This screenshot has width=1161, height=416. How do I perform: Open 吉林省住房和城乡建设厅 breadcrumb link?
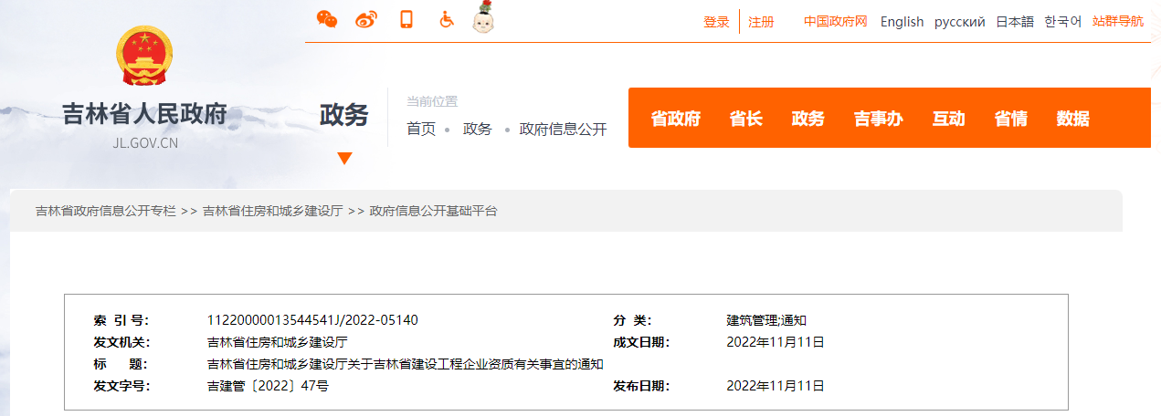272,211
